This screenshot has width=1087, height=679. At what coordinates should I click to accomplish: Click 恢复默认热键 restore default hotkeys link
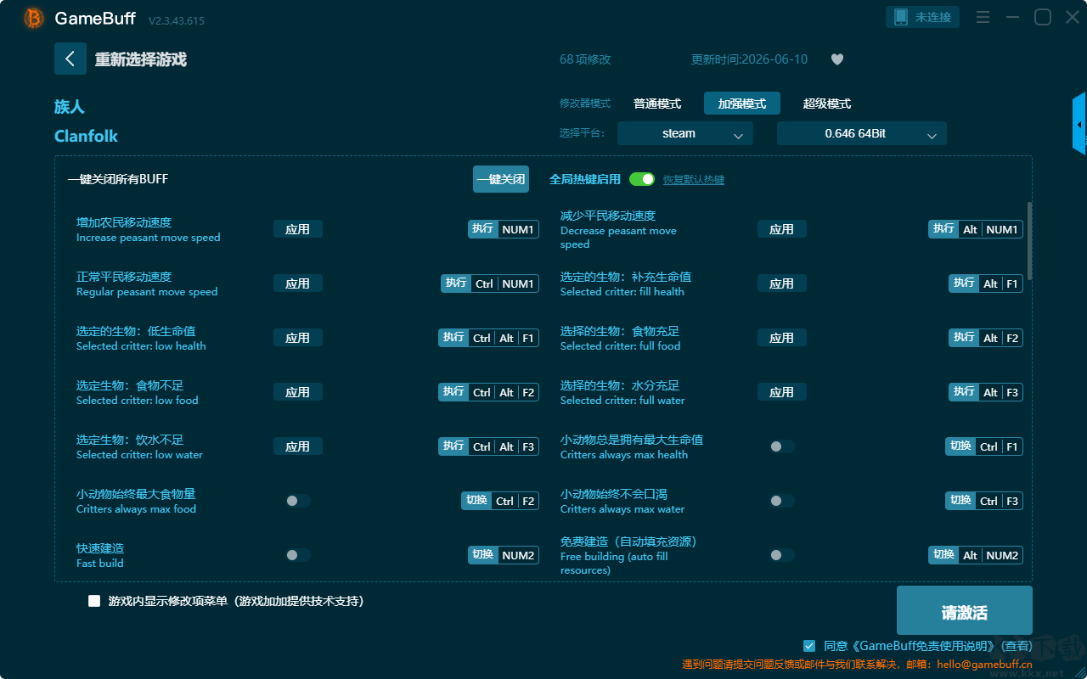(694, 180)
